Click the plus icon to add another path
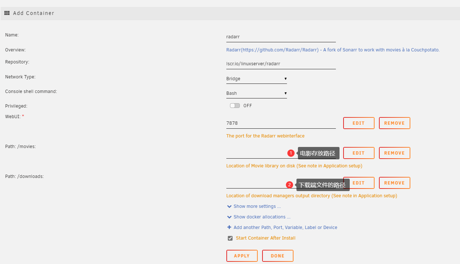Viewport: 460px width, 264px height. point(229,227)
